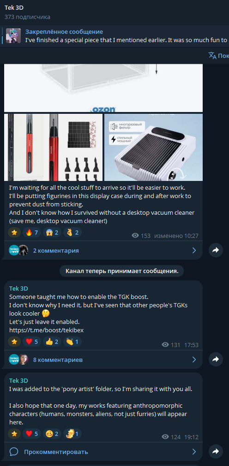Expand the 2 комментария thread chevron
This screenshot has width=229, height=466.
click(194, 250)
